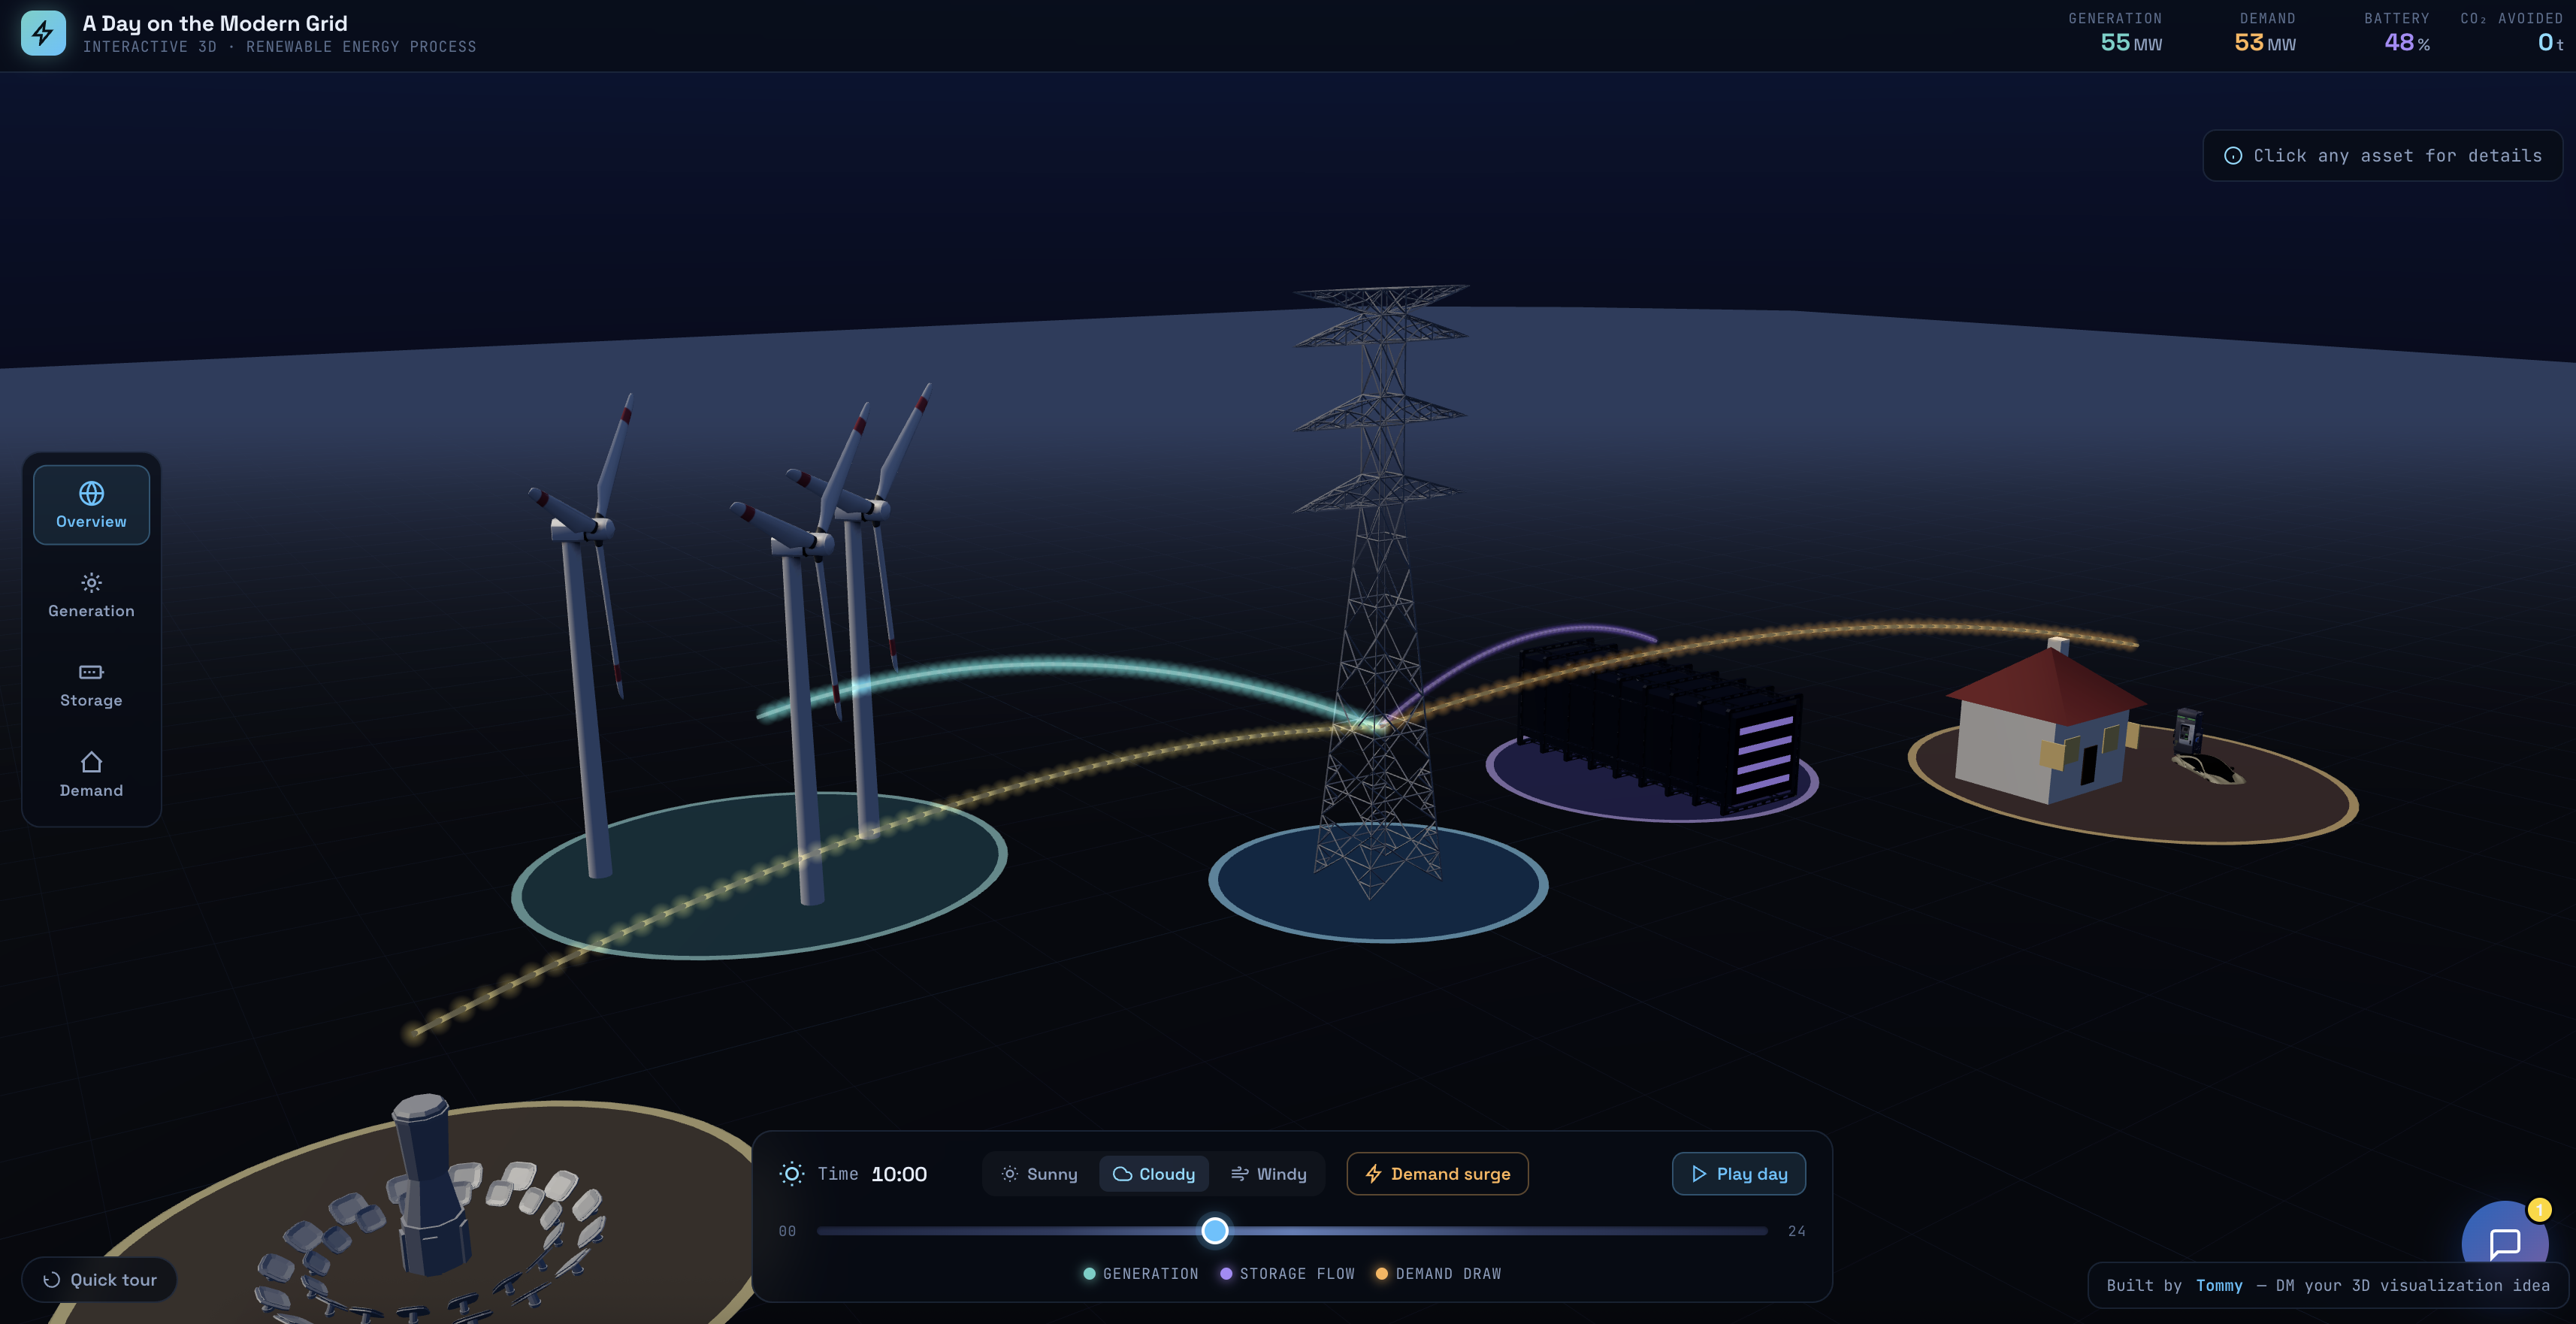Click the lightning bolt app logo

tap(43, 33)
